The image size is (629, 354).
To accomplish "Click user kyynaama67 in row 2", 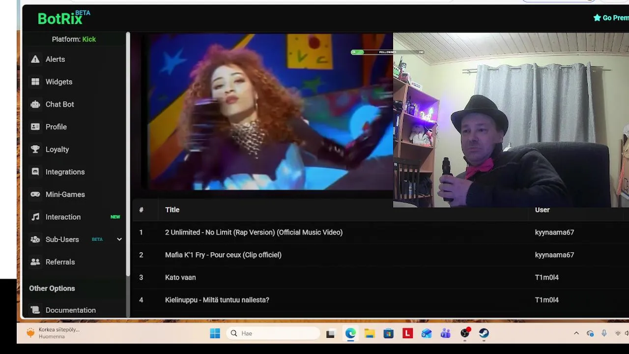I will coord(554,255).
